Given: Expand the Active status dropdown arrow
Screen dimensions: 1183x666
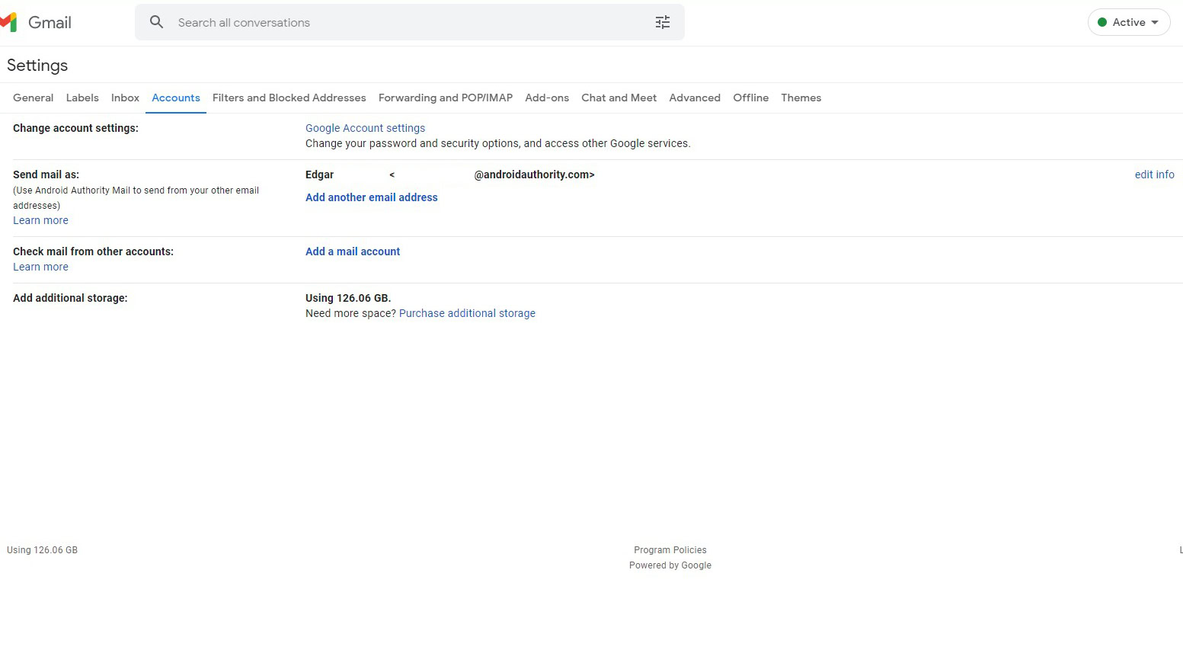Looking at the screenshot, I should 1155,22.
